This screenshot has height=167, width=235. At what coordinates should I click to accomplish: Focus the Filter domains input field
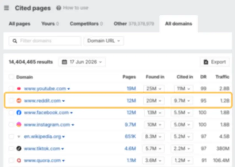point(45,41)
